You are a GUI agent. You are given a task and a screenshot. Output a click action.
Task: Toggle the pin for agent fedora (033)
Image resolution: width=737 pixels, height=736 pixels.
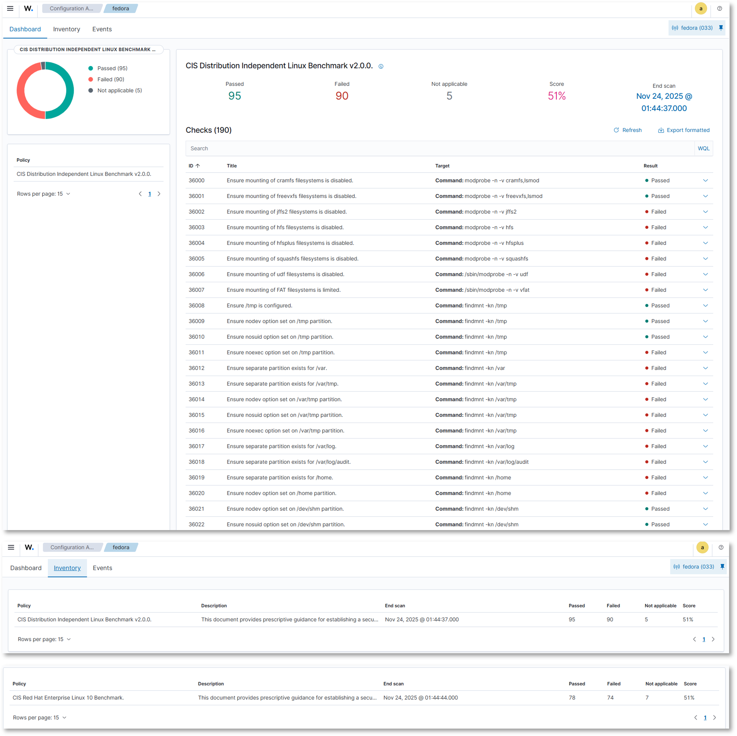pos(721,28)
